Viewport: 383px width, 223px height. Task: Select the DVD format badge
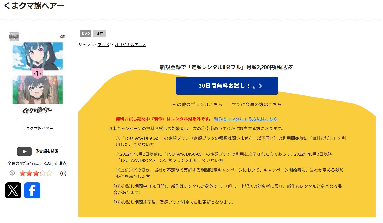85,33
